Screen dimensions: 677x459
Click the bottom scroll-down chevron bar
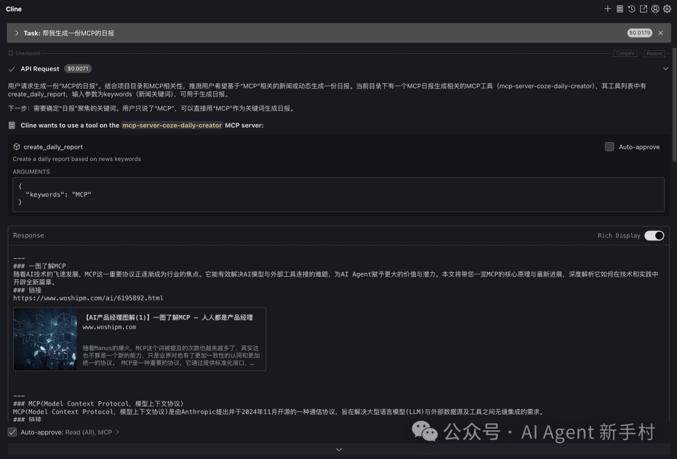coord(338,450)
